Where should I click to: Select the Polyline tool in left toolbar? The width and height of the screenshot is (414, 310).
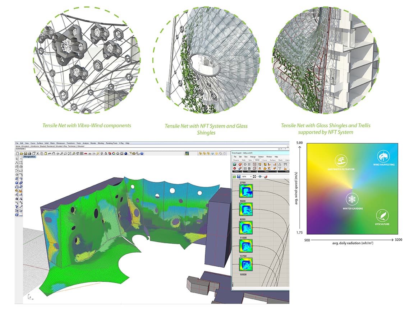tap(17, 163)
